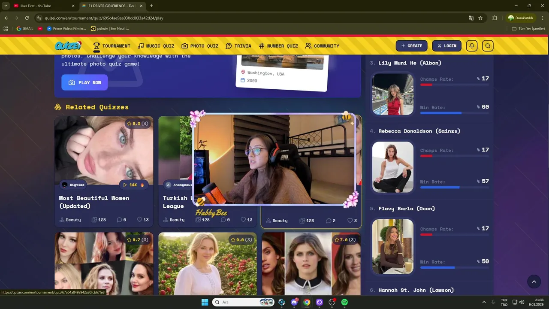Open the Prime Video bookmark
This screenshot has width=549, height=309.
point(66,29)
